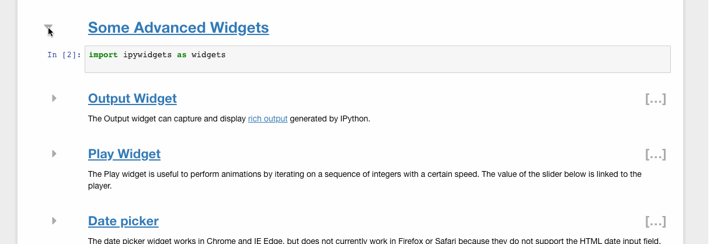Click the Date picker description text
This screenshot has height=244, width=710.
coord(374,240)
